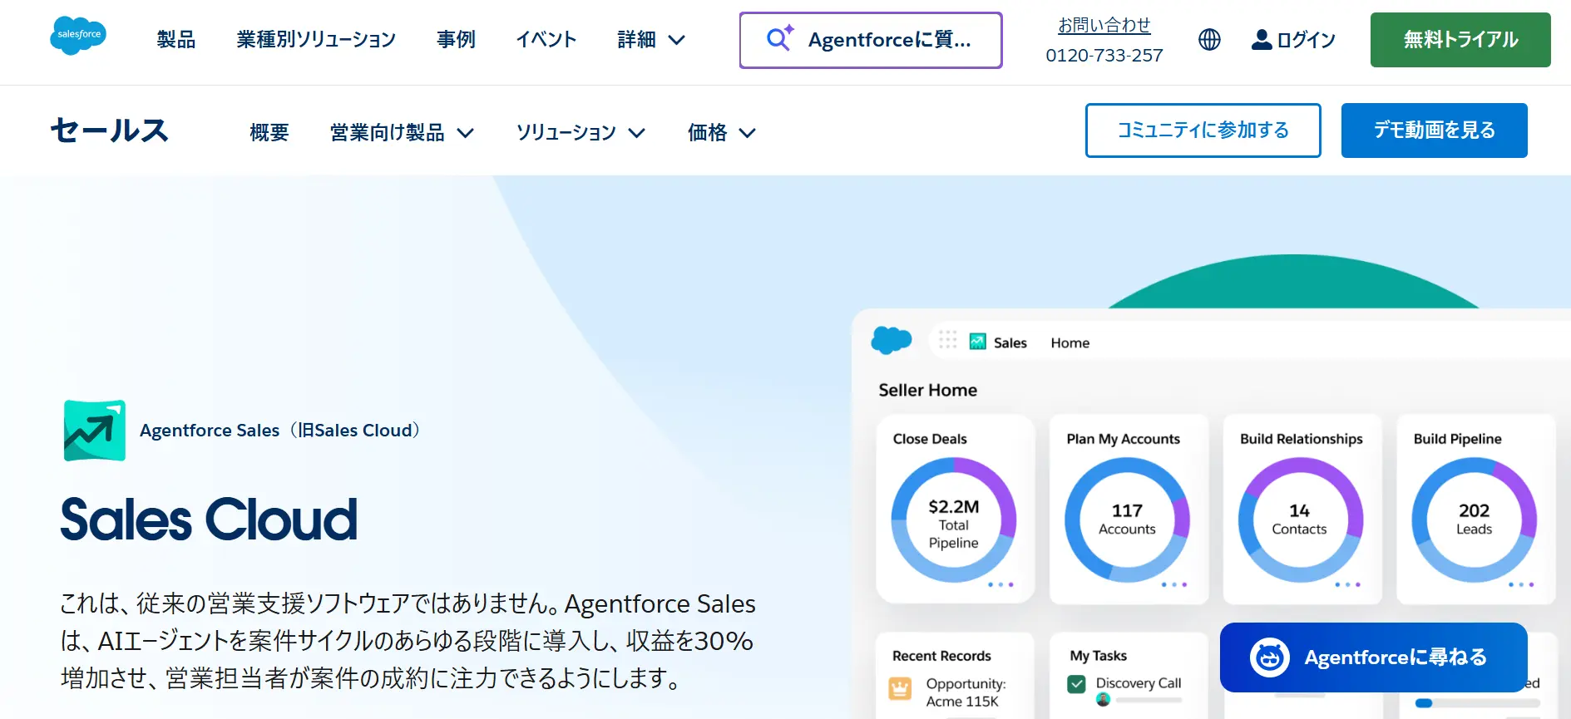Click the green Sales app icon in mockup

pyautogui.click(x=978, y=342)
